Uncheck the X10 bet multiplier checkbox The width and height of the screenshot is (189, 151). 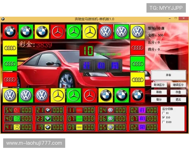coord(163,117)
